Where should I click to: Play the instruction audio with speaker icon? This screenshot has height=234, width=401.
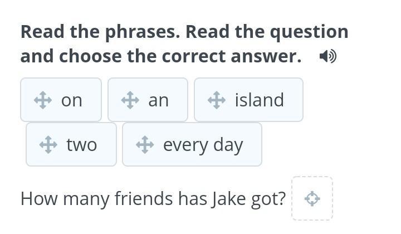click(x=327, y=56)
